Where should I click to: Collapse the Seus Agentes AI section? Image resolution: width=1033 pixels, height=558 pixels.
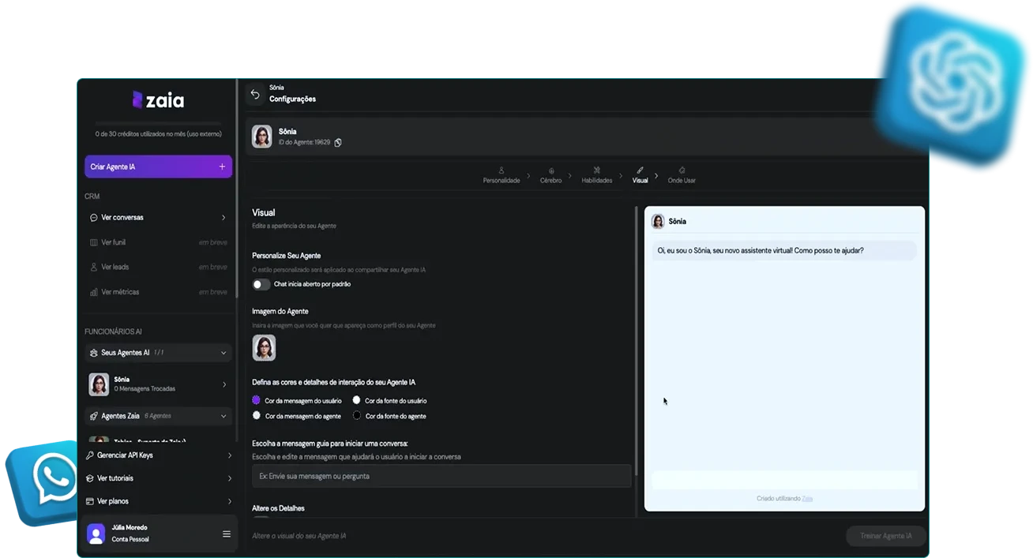[224, 353]
